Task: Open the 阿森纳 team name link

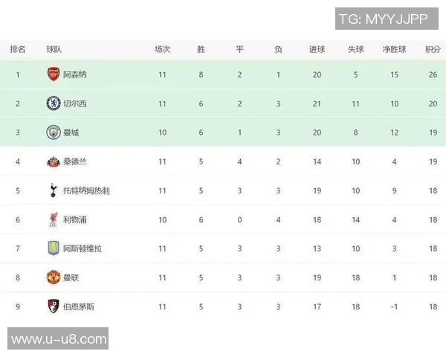Action: click(75, 74)
